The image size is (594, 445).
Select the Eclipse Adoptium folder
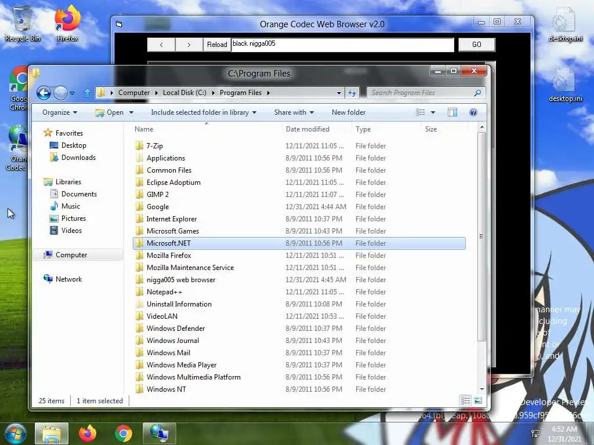click(x=299, y=183)
